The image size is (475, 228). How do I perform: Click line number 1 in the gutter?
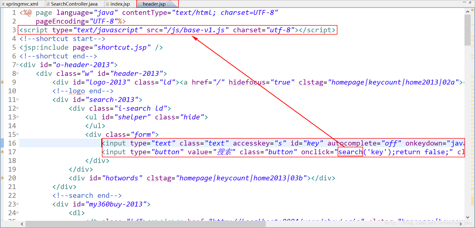[x=14, y=13]
